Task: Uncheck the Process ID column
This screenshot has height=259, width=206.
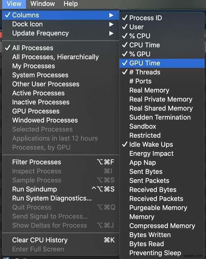Action: 145,18
